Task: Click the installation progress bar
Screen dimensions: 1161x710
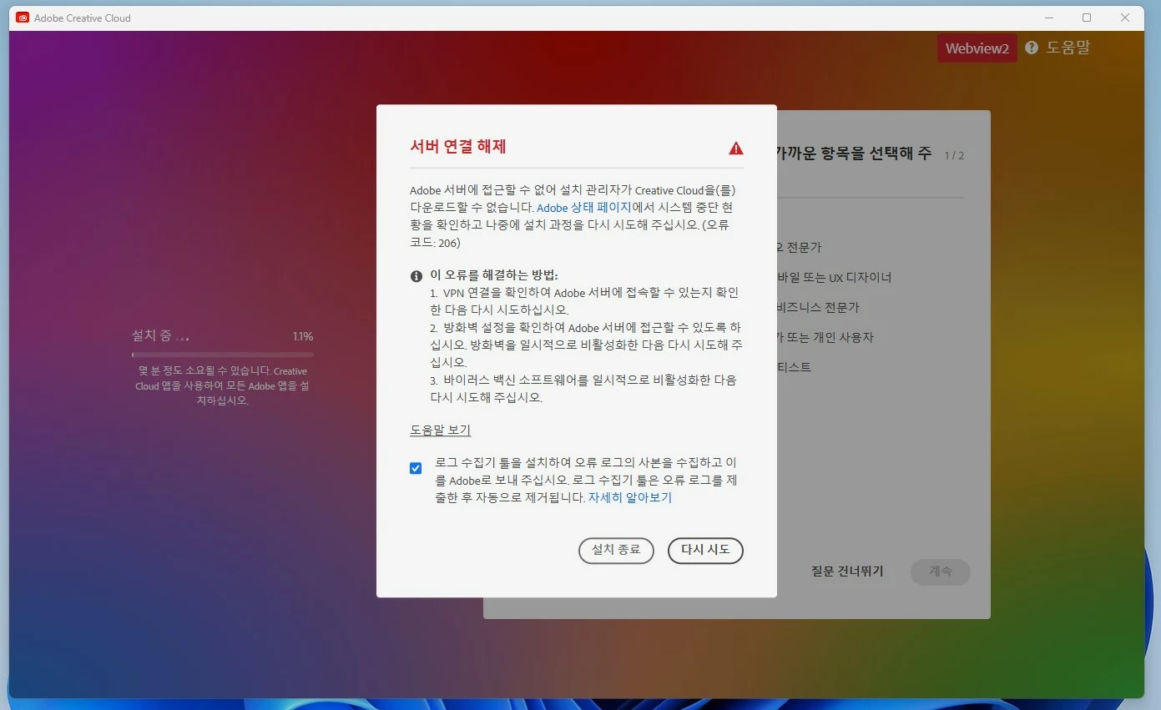Action: [223, 355]
